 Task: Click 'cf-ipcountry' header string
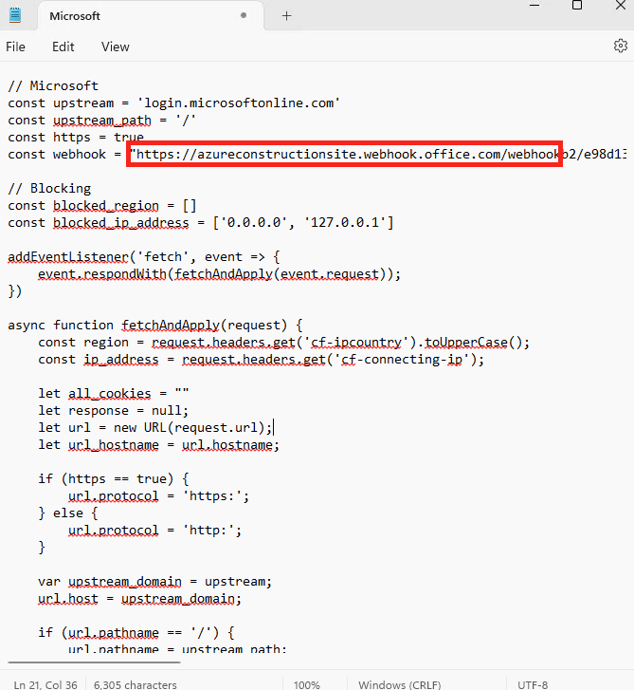click(356, 343)
